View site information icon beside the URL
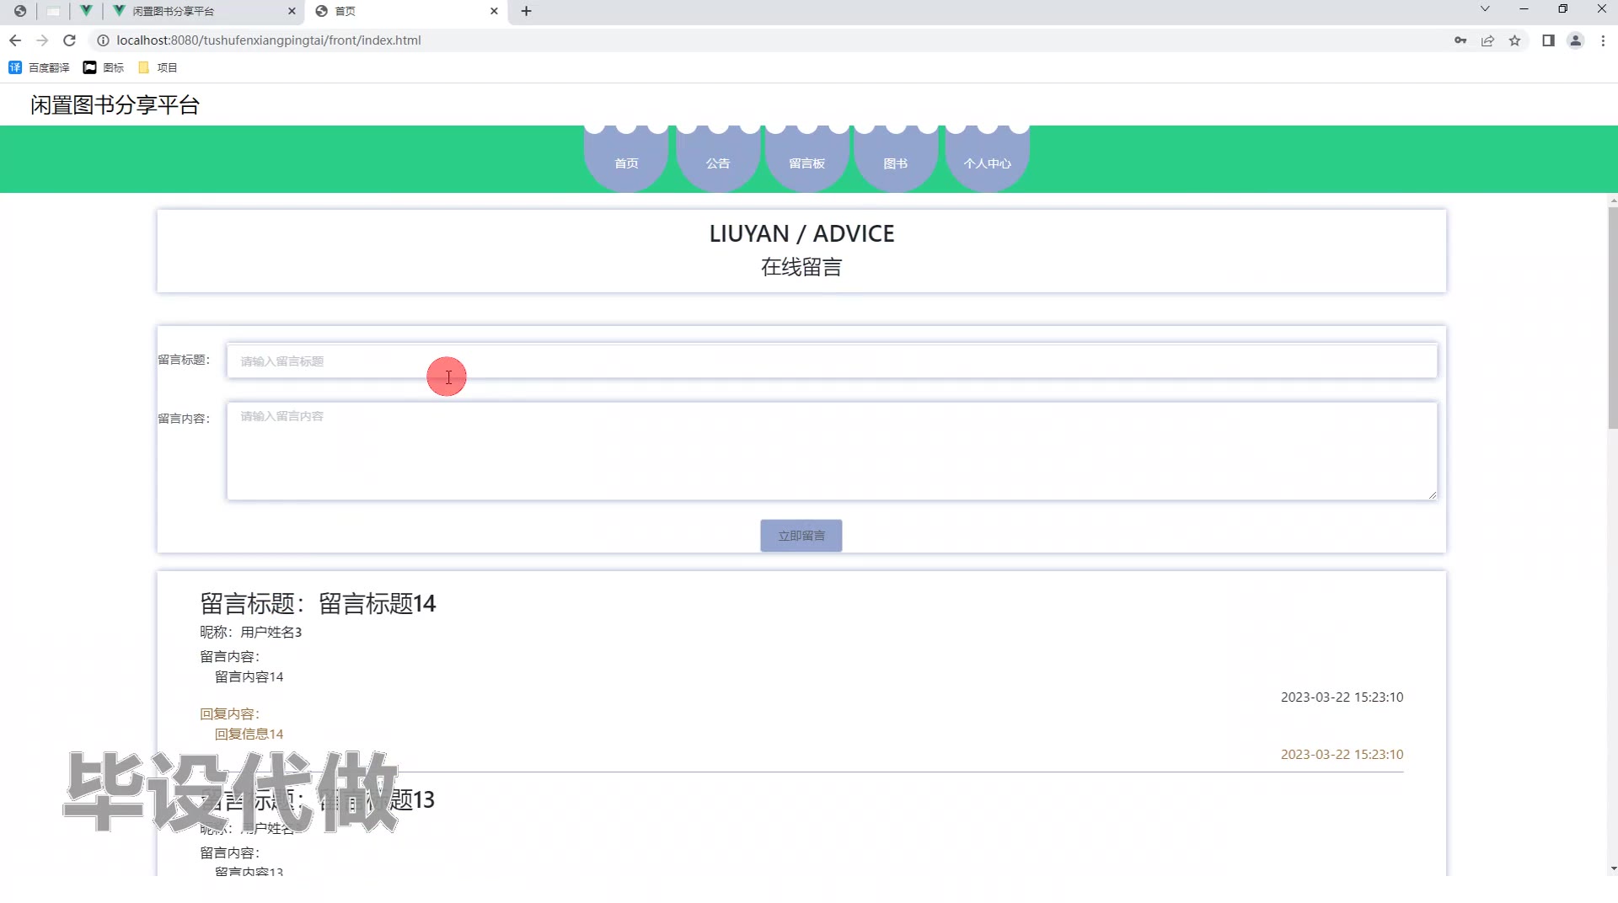 [103, 40]
